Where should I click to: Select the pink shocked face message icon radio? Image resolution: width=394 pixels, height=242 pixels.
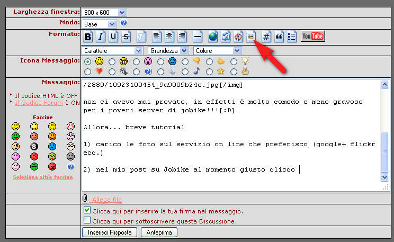(x=136, y=61)
